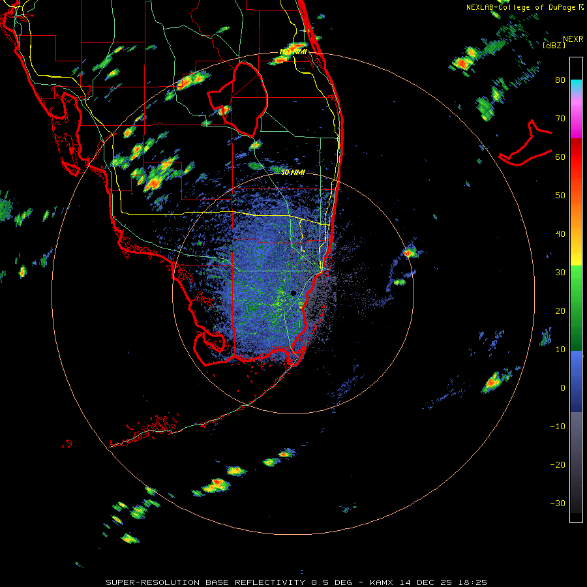
Task: Click the black KAMX radar site dot
Action: 293,293
